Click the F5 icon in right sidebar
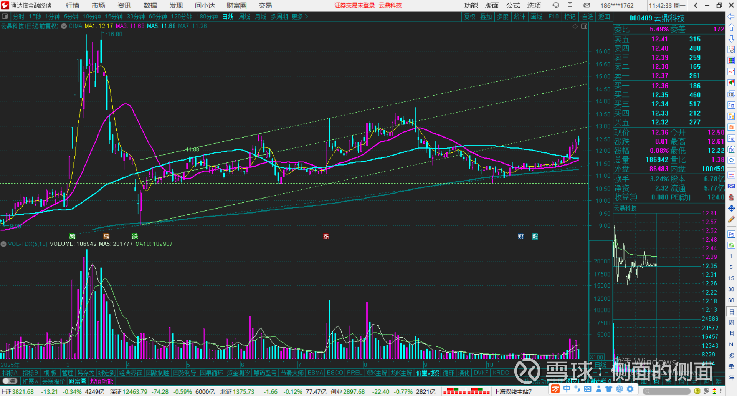This screenshot has height=396, width=737. pos(731,234)
